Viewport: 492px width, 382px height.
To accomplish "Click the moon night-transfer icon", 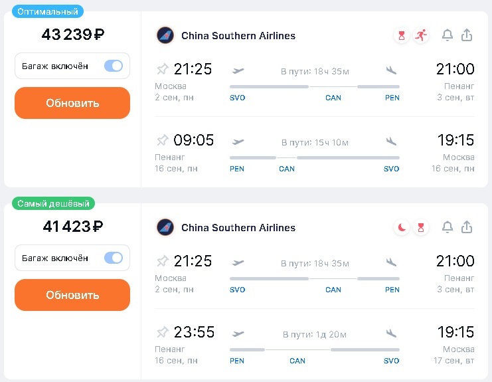I will point(402,227).
